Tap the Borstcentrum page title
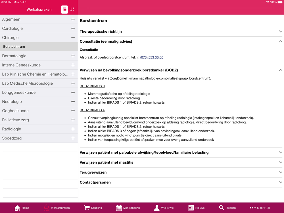284x213 pixels. click(93, 21)
